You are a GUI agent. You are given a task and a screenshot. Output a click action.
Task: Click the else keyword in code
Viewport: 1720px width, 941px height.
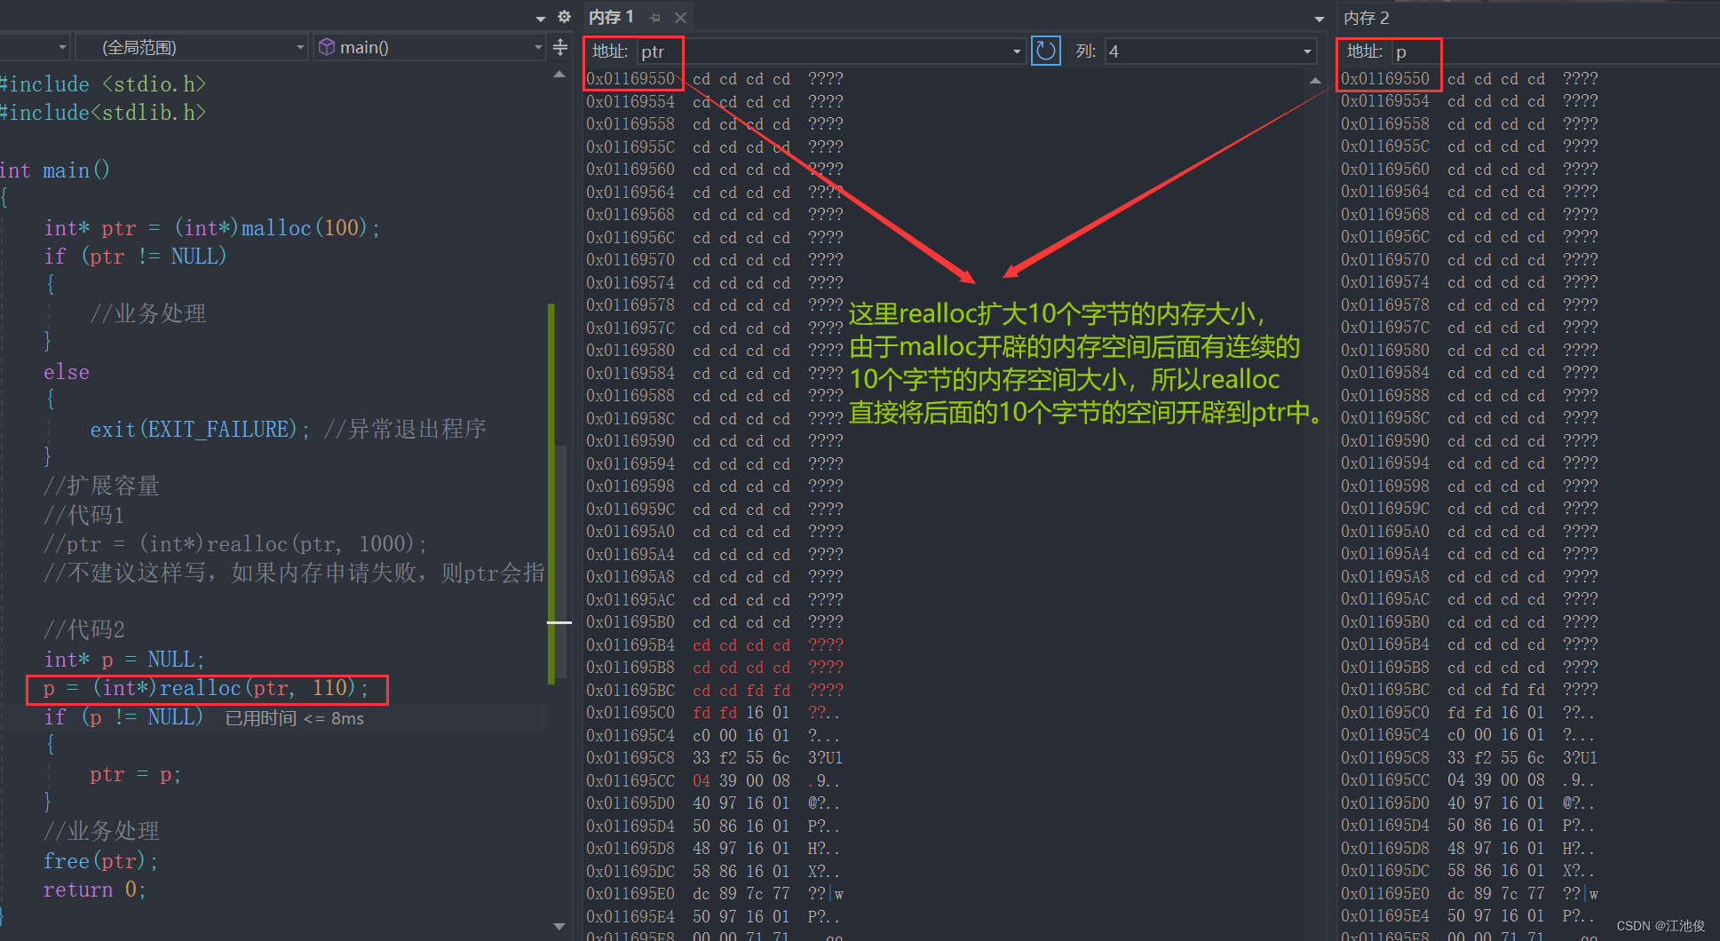click(67, 372)
